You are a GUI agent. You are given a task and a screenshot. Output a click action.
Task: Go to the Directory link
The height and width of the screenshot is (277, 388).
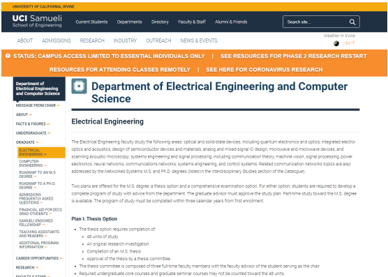(x=160, y=22)
